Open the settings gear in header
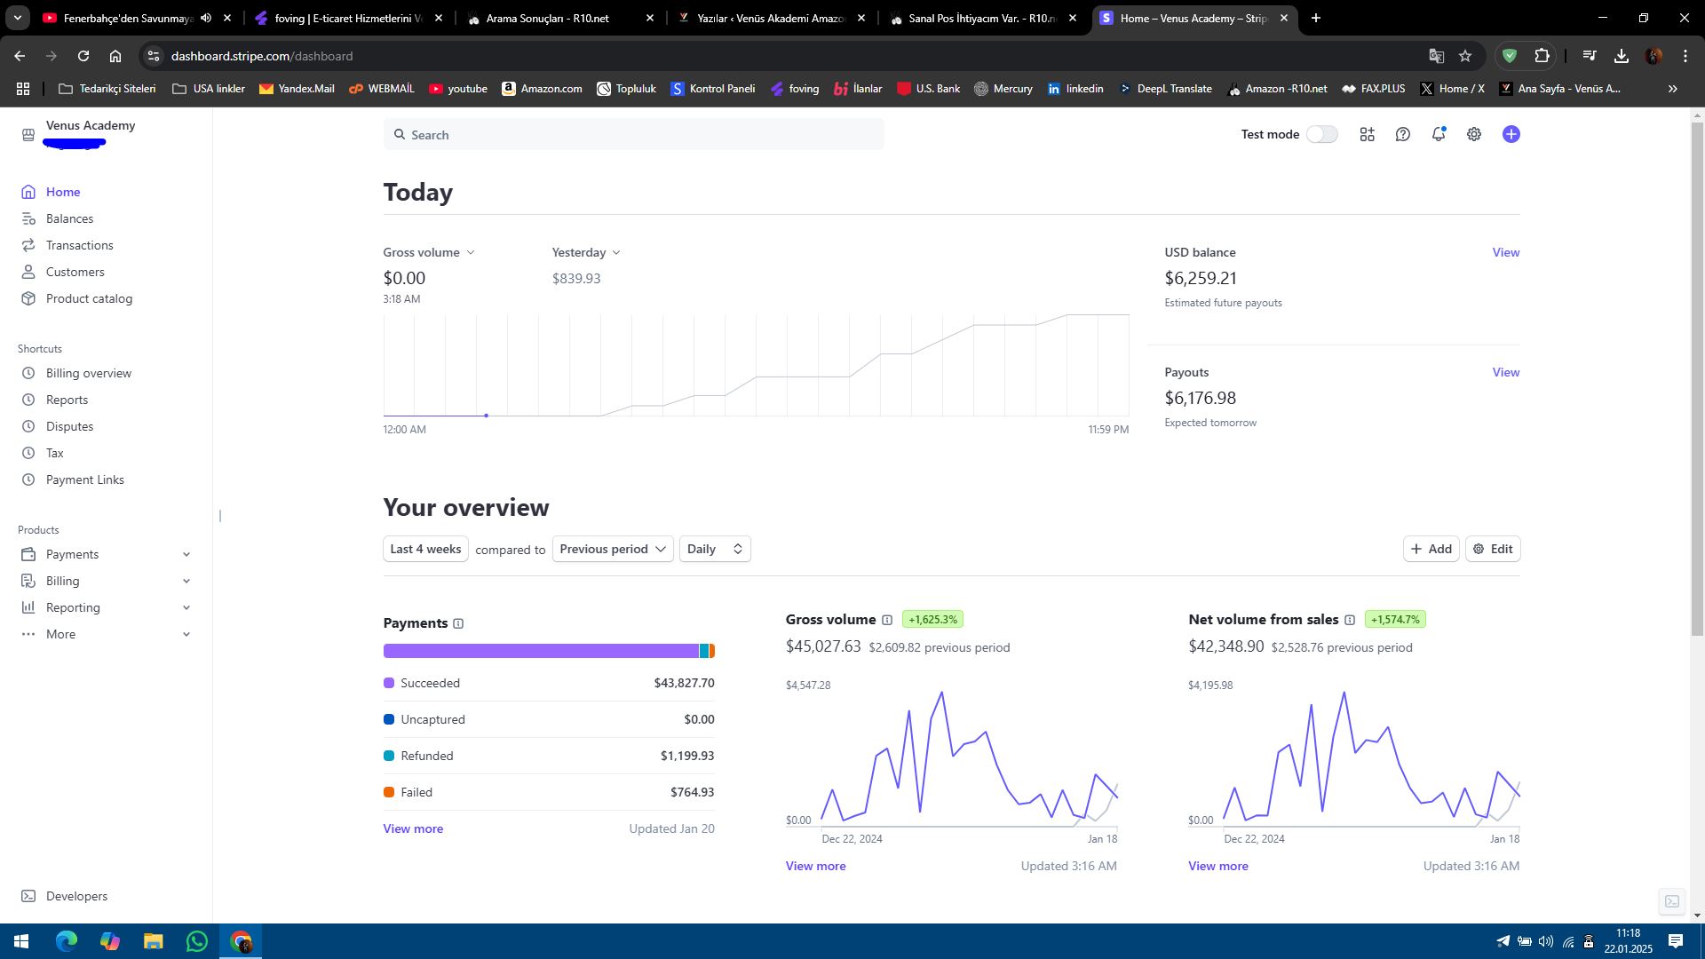 (x=1473, y=134)
